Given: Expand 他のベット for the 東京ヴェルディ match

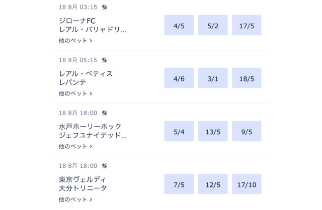Looking at the screenshot, I should [x=75, y=199].
